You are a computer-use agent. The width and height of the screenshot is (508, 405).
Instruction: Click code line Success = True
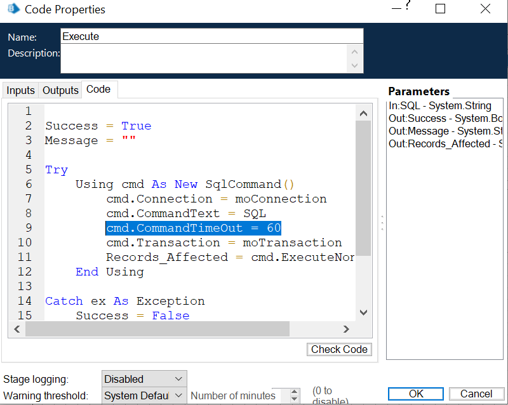click(98, 126)
